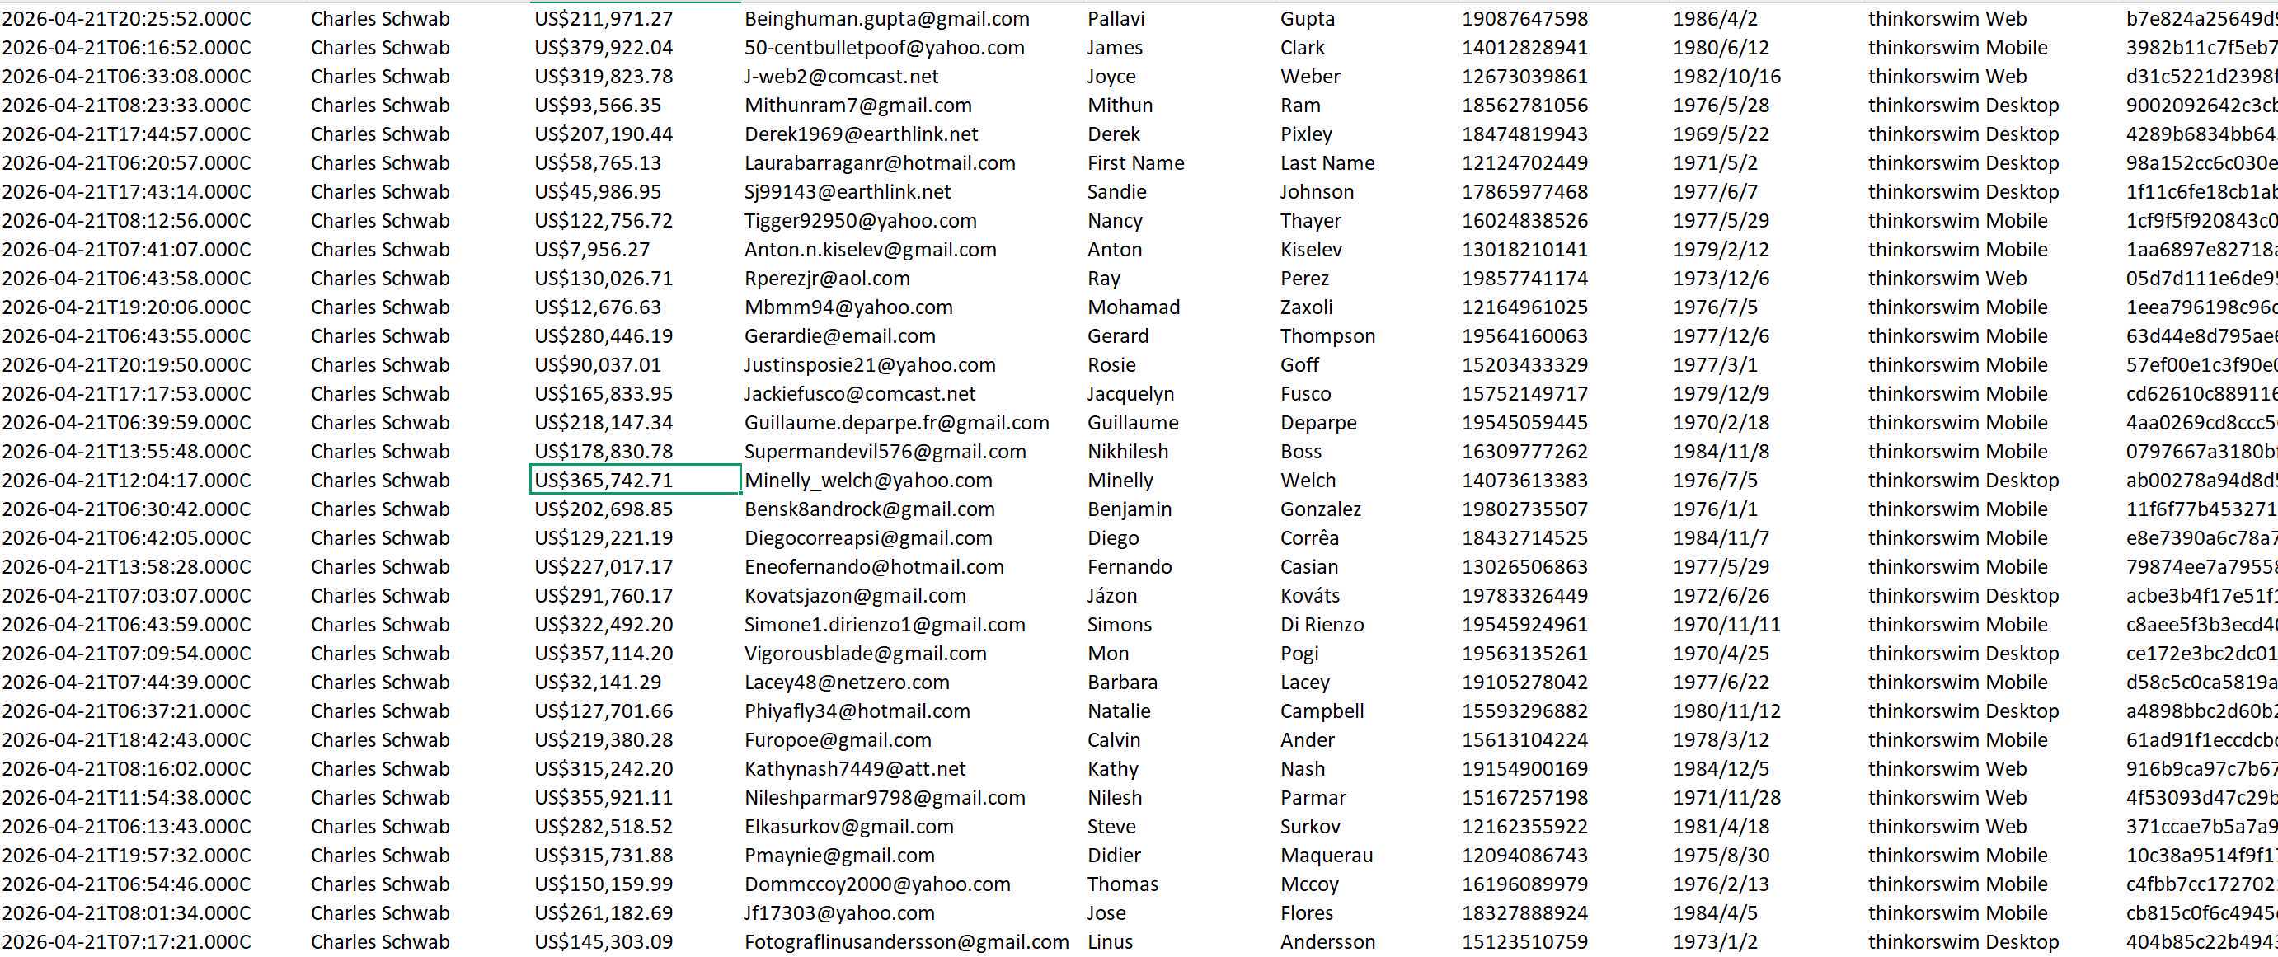Viewport: 2278px width, 957px height.
Task: Click last name Weber
Action: click(1311, 77)
